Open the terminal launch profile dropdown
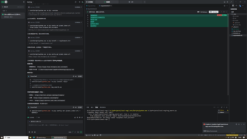Screen dimensions: 247x139 pyautogui.click(x=215, y=107)
